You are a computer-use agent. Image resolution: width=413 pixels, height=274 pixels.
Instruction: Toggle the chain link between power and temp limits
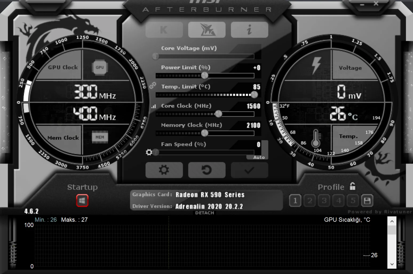point(153,85)
